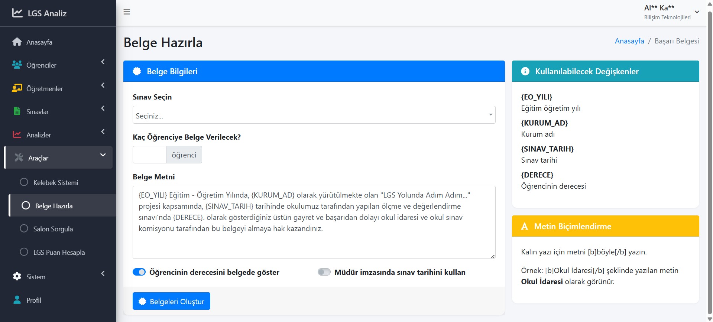The height and width of the screenshot is (322, 713).
Task: Open the user account dropdown arrow
Action: (697, 12)
